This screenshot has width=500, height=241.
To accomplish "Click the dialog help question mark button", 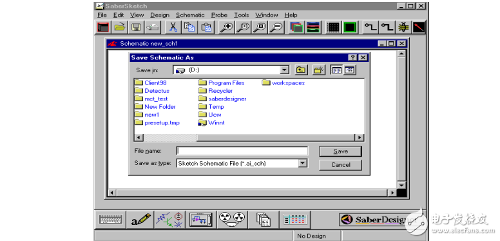I will [x=352, y=57].
